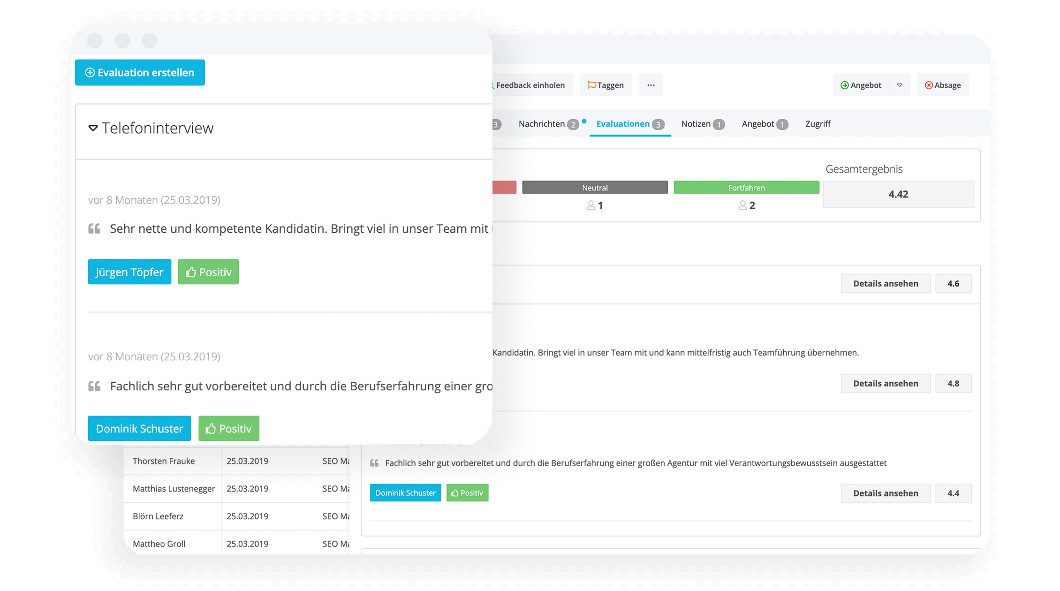Select the Mattheo Groll table row

click(236, 544)
